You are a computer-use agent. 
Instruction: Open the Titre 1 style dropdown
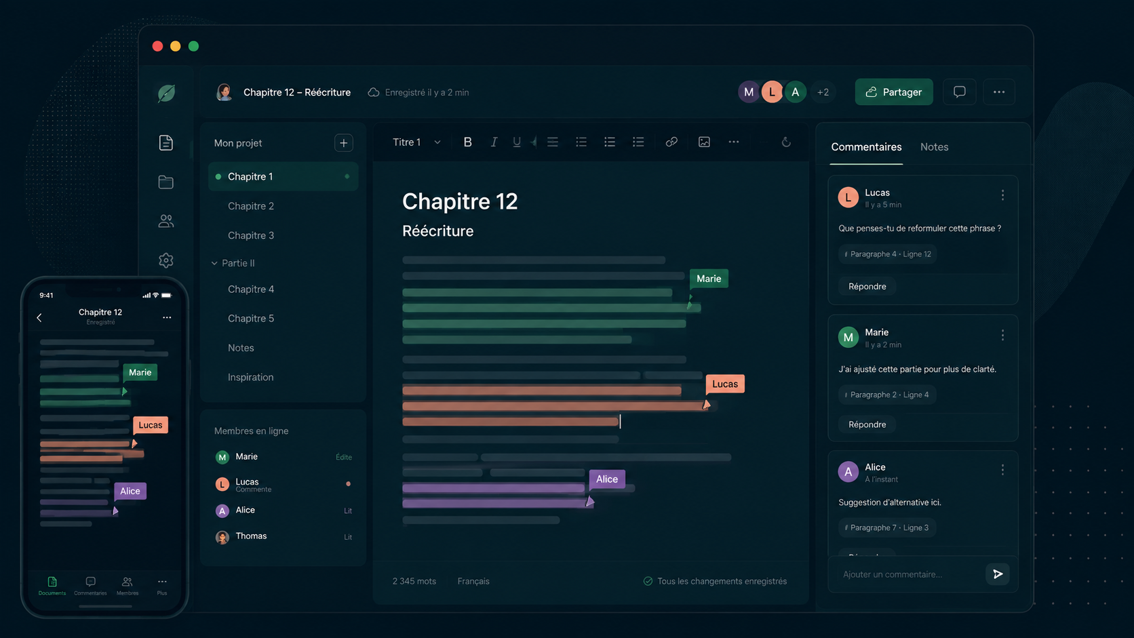[416, 142]
